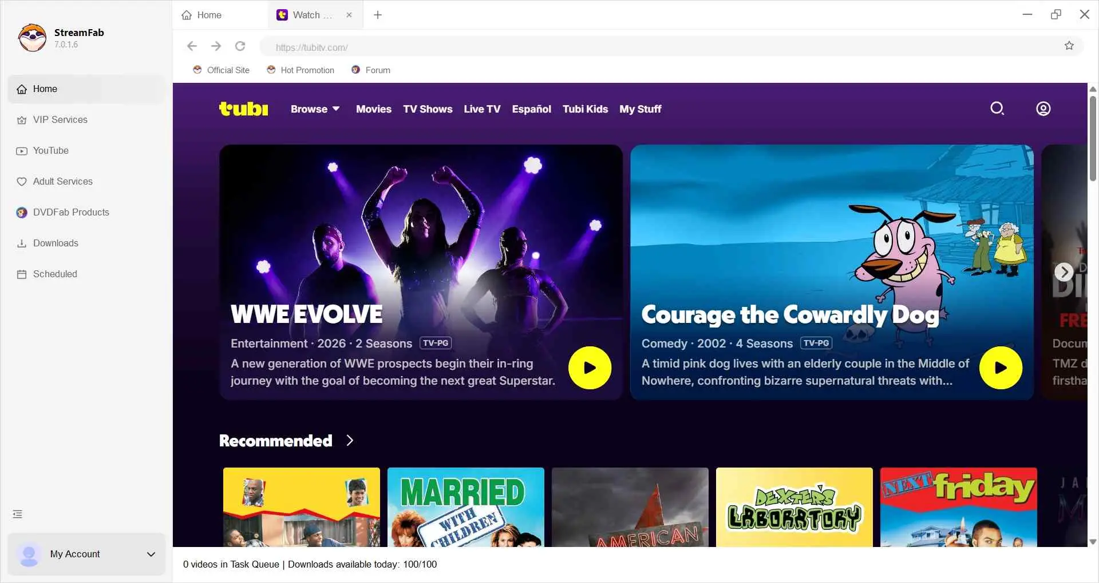1099x583 pixels.
Task: Open a new tab with plus
Action: tap(378, 15)
